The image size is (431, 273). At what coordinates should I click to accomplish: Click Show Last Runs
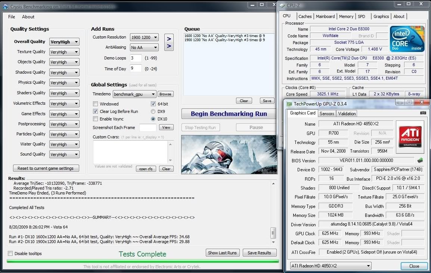[x=222, y=253]
